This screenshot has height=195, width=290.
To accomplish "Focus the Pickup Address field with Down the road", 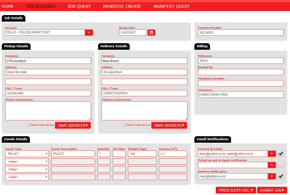I will pyautogui.click(x=48, y=72).
